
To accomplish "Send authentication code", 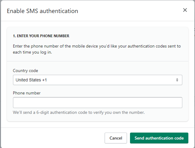I will coord(159,138).
